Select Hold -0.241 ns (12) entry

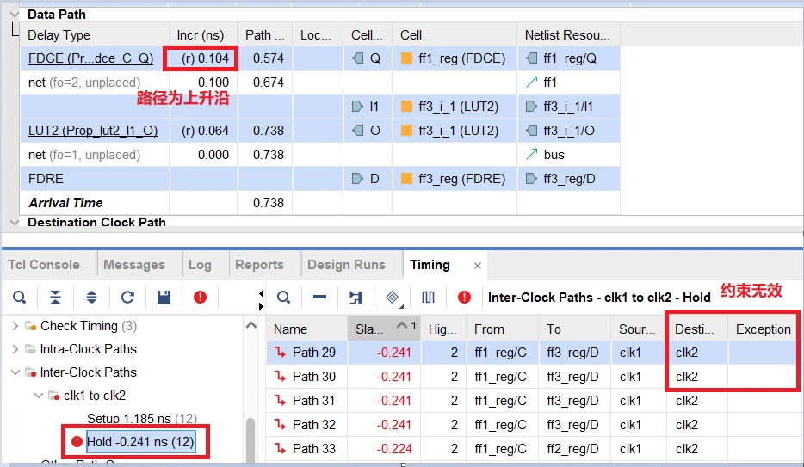tap(140, 441)
